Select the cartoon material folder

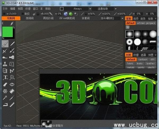pos(143,59)
